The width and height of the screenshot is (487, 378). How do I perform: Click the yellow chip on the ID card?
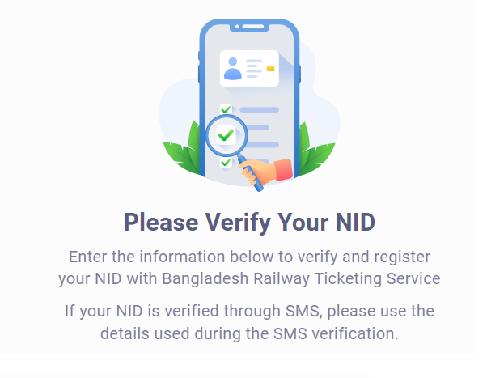point(270,69)
